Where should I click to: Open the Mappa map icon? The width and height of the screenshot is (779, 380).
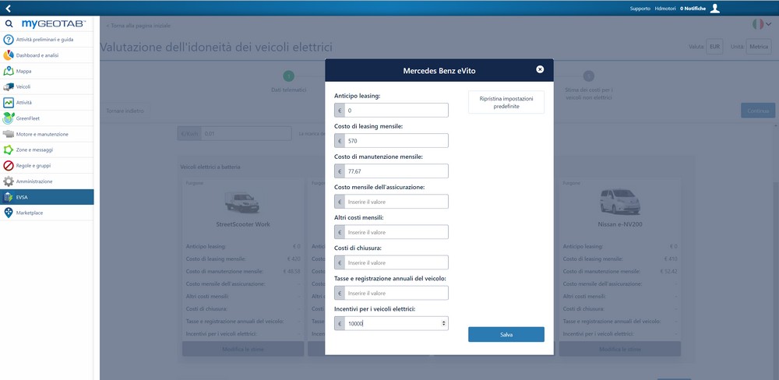coord(9,71)
